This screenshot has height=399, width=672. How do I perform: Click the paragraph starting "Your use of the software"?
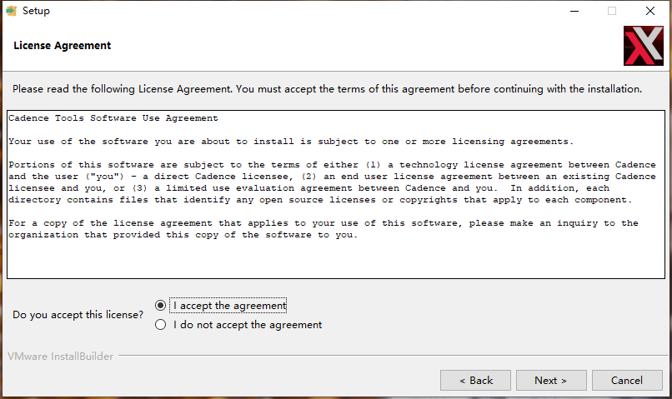coord(291,142)
